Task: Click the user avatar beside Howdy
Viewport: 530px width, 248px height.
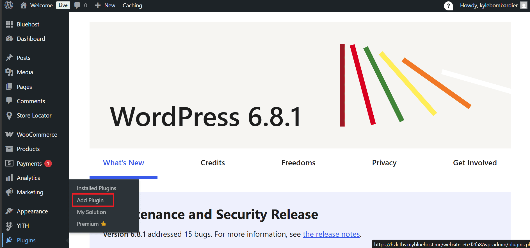Action: tap(524, 5)
